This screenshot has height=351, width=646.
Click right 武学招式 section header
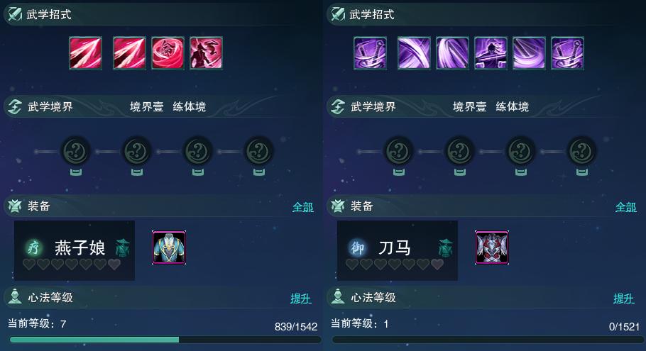coord(372,15)
